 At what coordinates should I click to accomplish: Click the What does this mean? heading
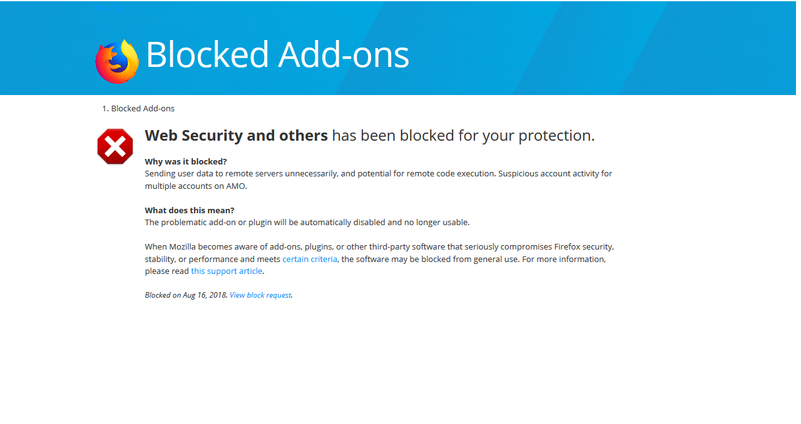pyautogui.click(x=190, y=210)
